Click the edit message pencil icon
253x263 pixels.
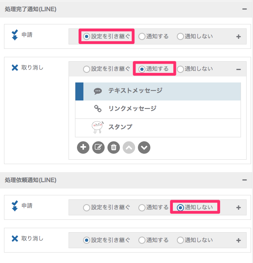tap(99, 147)
